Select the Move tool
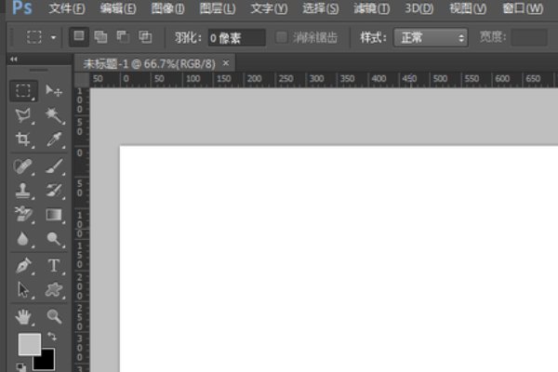The width and height of the screenshot is (558, 372). point(54,91)
